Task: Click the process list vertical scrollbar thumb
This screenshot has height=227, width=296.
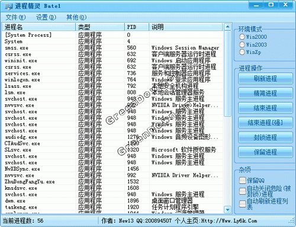Action: pos(227,73)
